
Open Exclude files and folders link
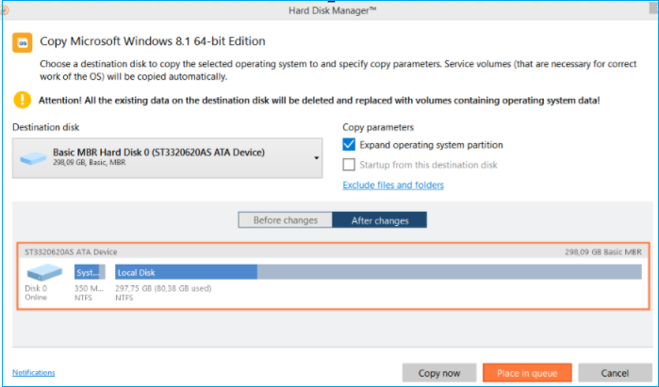pos(393,185)
